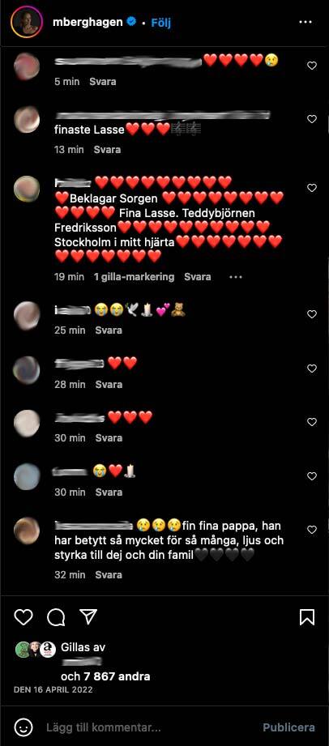Open the mberghagen profile username link

pyautogui.click(x=88, y=23)
